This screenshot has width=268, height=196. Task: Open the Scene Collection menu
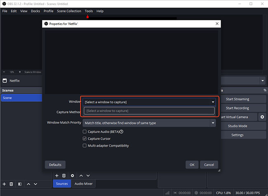pos(69,11)
